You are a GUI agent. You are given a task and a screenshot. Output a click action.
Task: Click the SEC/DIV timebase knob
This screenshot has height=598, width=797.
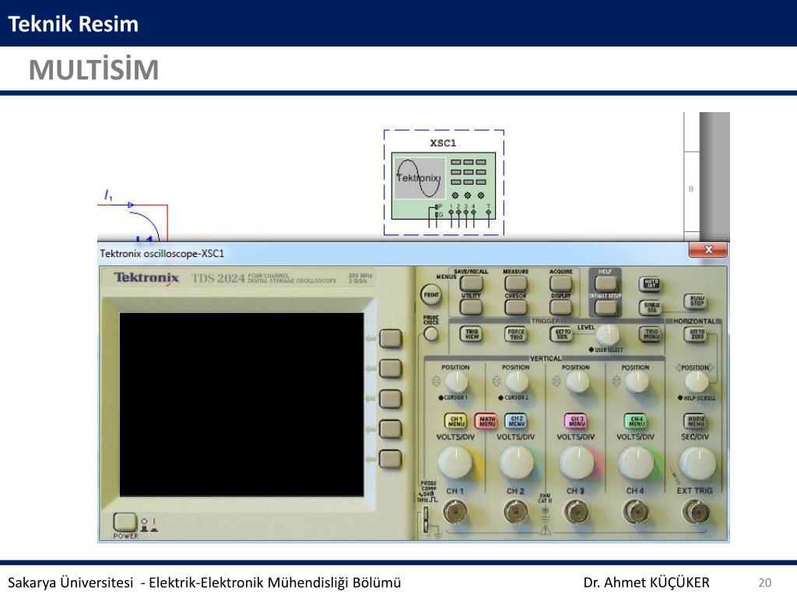(697, 464)
